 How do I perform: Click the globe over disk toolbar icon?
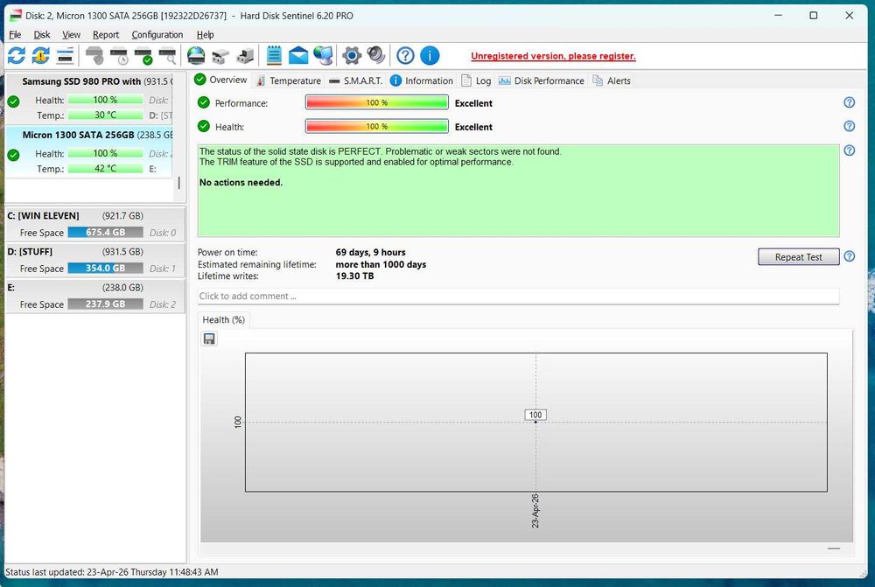tap(196, 55)
